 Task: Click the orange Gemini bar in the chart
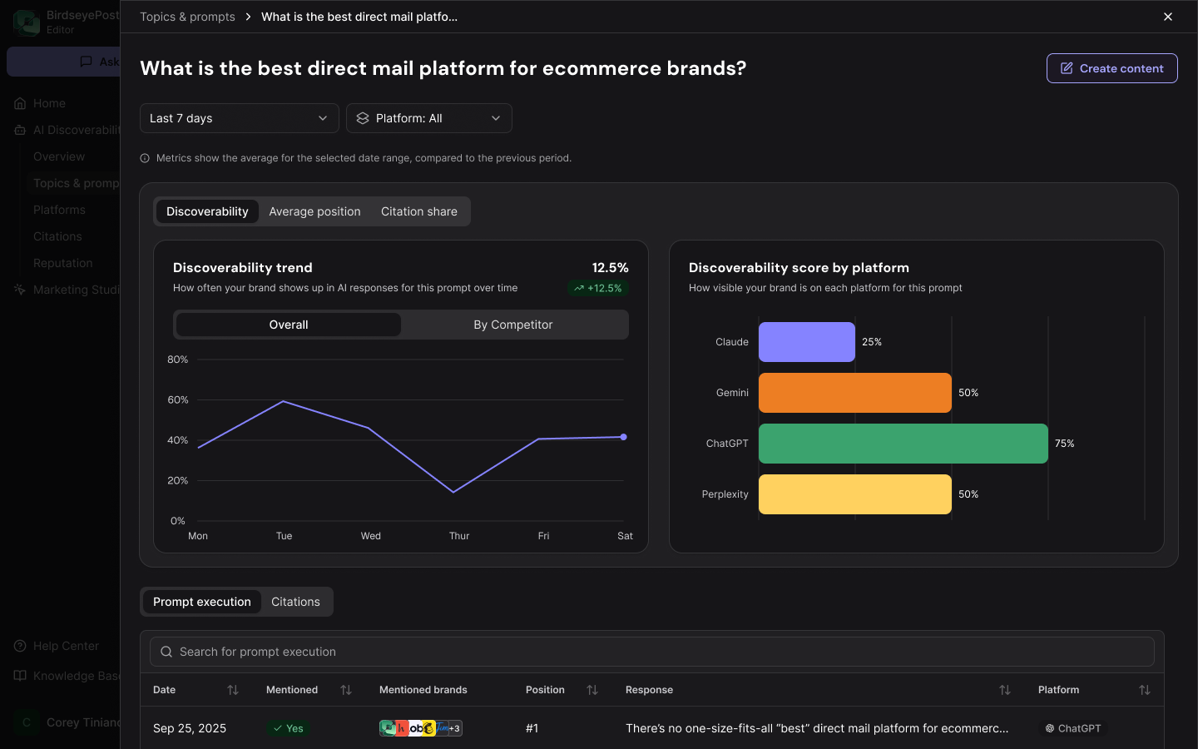855,393
